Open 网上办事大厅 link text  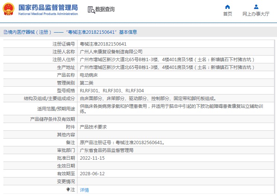point(256,14)
